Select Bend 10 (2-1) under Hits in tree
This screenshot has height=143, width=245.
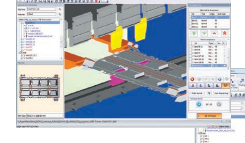(x=31, y=56)
